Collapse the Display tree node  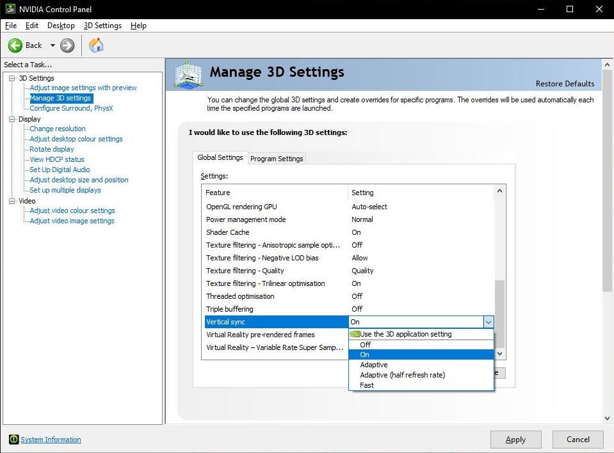pyautogui.click(x=12, y=119)
